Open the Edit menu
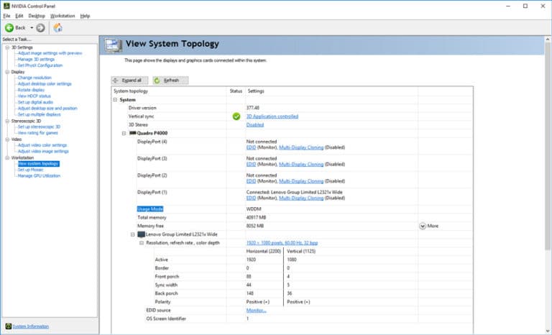Image resolution: width=552 pixels, height=335 pixels. coord(19,16)
